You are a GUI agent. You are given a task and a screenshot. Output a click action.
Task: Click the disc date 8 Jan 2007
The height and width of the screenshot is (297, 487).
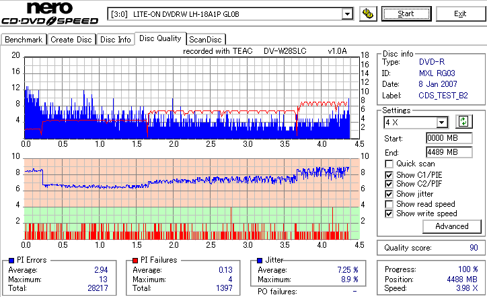pos(438,84)
